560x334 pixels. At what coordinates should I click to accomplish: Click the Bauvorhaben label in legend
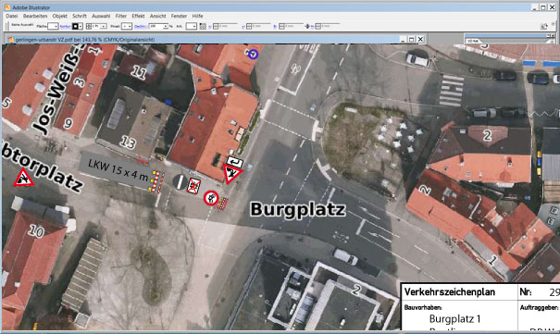422,307
